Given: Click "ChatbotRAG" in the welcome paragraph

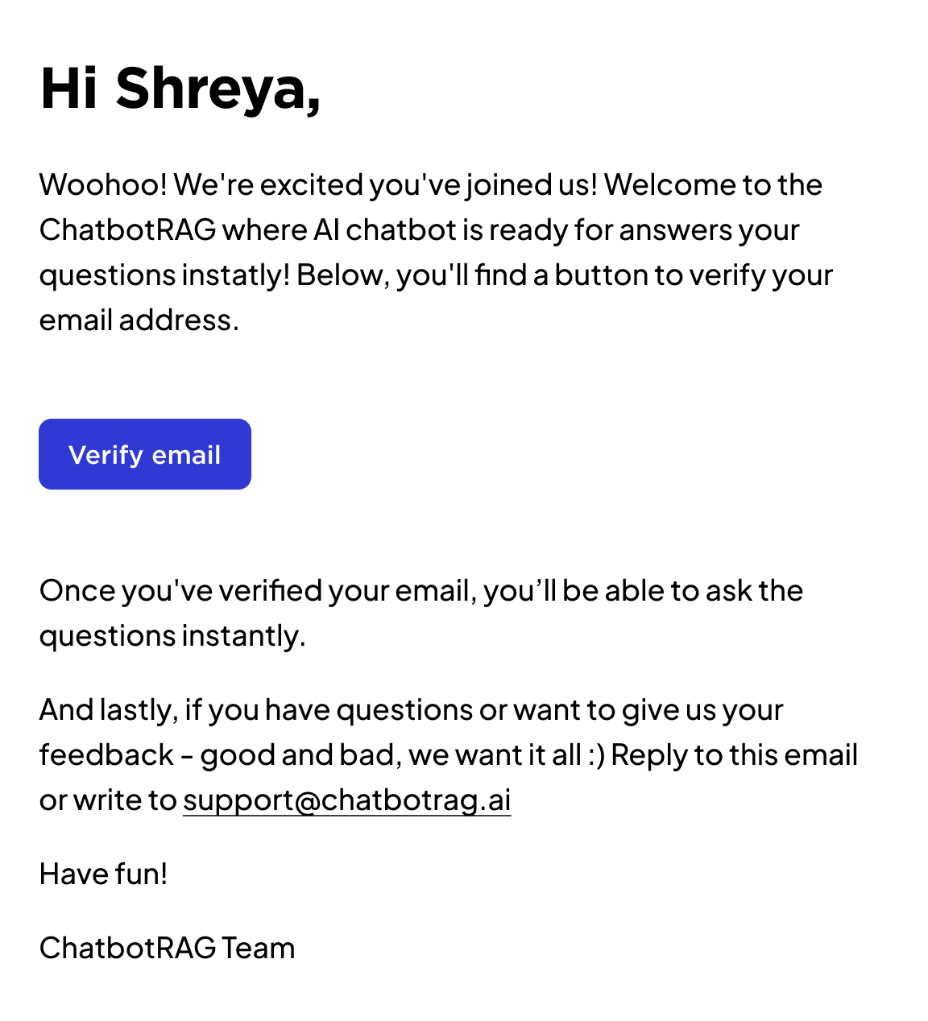Looking at the screenshot, I should click(x=128, y=230).
